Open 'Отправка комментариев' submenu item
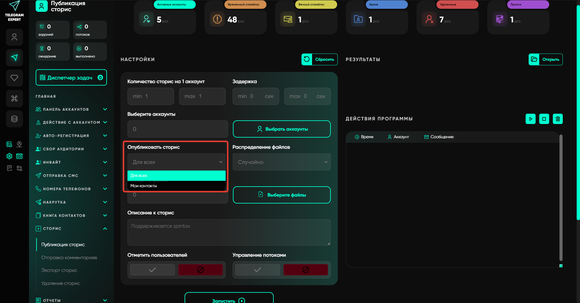580x303 pixels. tap(69, 258)
